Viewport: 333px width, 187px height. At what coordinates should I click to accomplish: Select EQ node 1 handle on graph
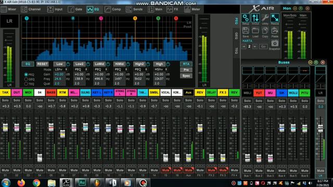click(x=27, y=19)
